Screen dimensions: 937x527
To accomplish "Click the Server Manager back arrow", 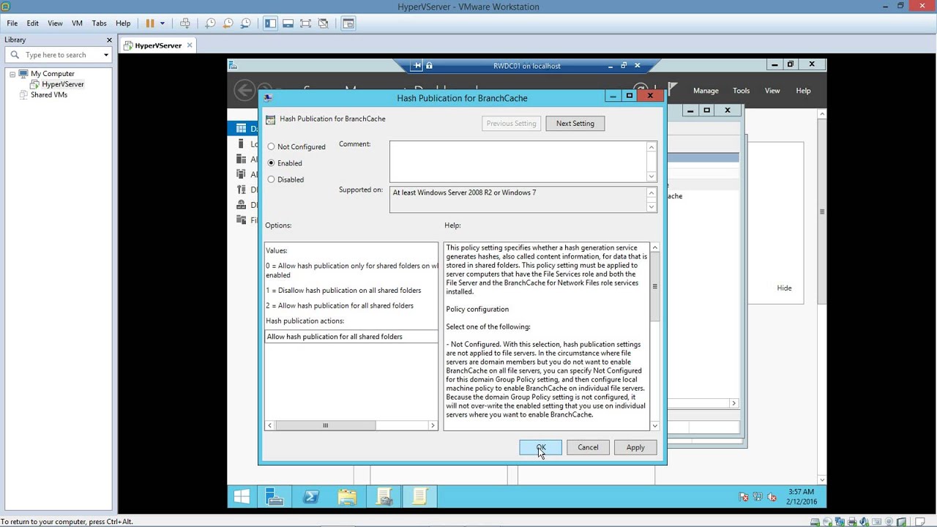I will [244, 90].
